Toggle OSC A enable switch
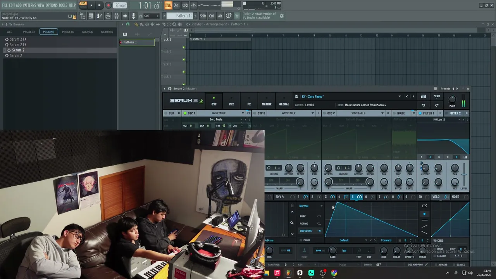This screenshot has height=279, width=496. pos(185,113)
